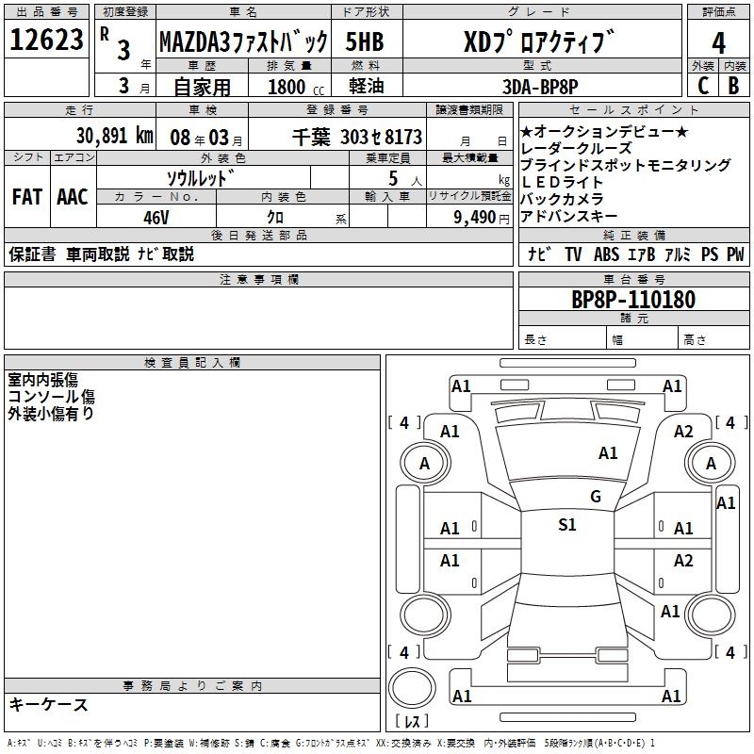This screenshot has height=754, width=754.
Task: Click the later-shipped parts 保証書 車両取説 ナビ取説
Action: click(101, 254)
